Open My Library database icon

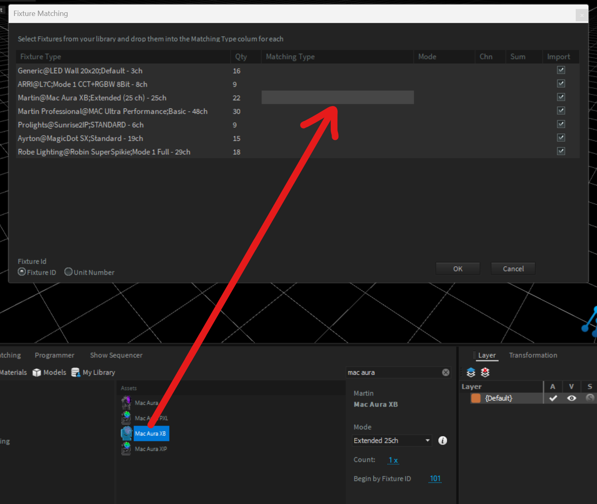[x=75, y=373]
